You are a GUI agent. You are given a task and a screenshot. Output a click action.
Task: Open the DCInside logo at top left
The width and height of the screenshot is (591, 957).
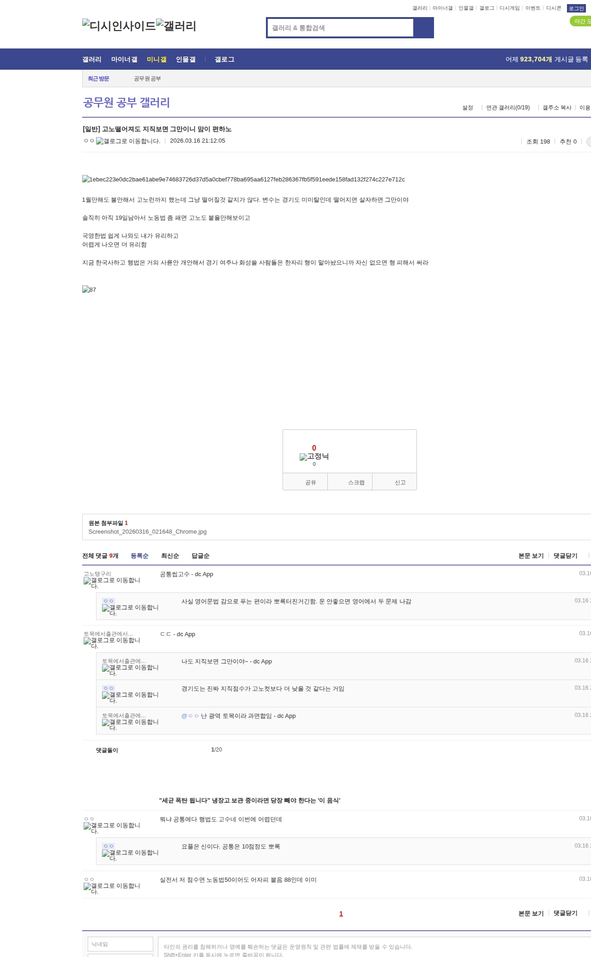click(x=119, y=26)
